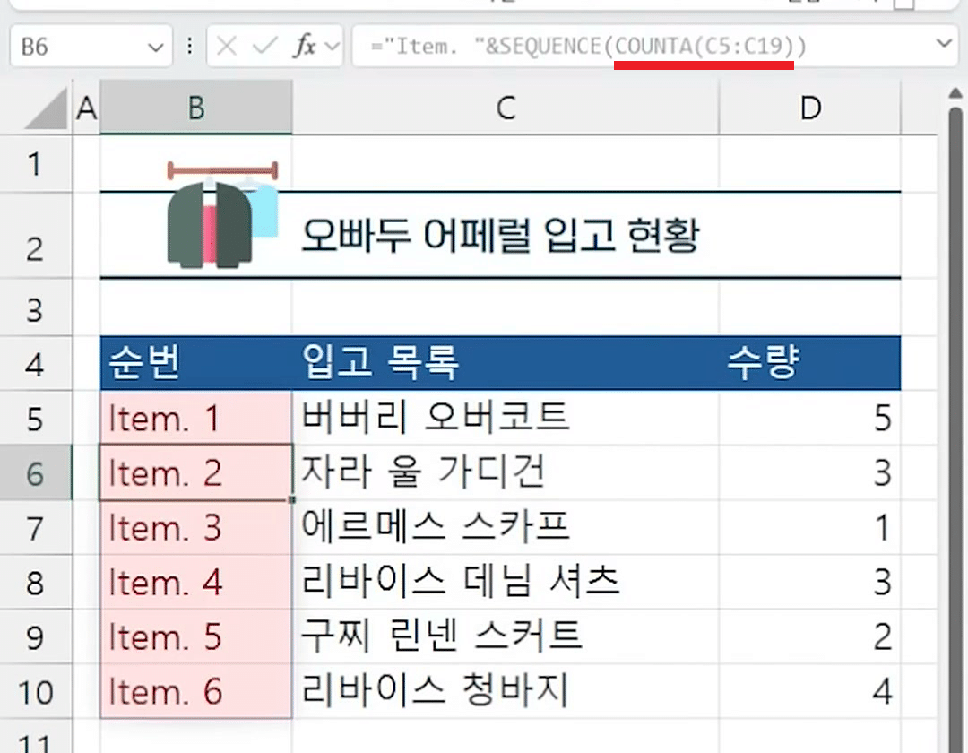
Task: Select quantity 3 for 자라 울 가디건
Action: [810, 472]
